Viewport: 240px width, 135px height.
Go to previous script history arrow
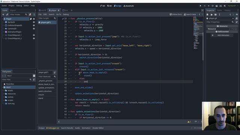pyautogui.click(x=199, y=14)
